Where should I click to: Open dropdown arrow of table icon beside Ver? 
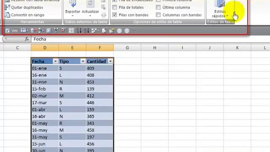(27, 31)
